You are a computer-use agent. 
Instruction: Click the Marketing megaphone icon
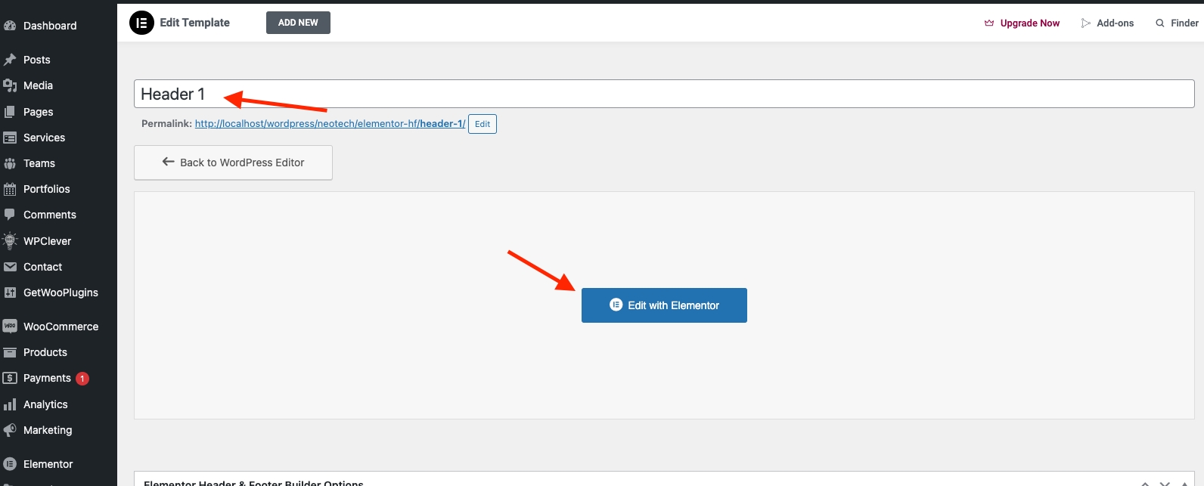point(10,430)
